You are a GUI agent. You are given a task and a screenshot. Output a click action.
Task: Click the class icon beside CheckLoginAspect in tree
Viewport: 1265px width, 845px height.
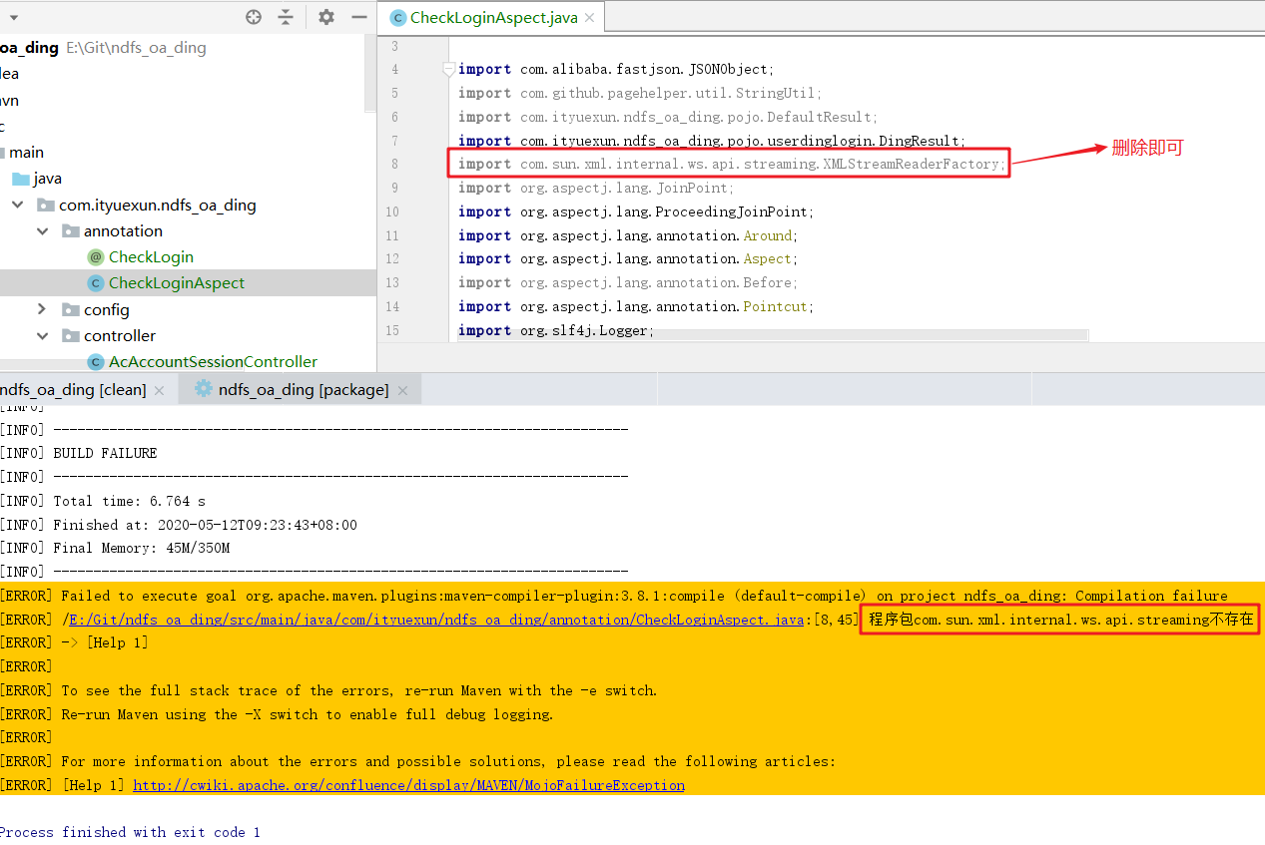[94, 282]
